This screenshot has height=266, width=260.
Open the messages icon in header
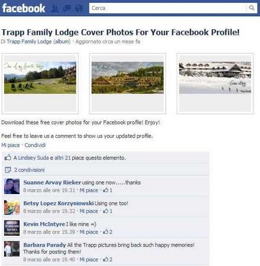tap(67, 8)
